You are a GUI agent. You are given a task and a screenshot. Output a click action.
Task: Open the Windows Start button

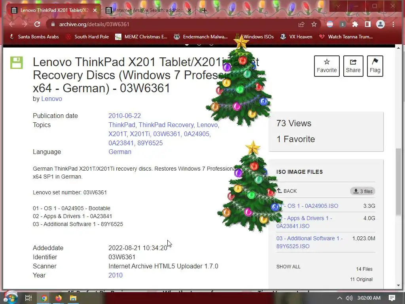coord(10,298)
